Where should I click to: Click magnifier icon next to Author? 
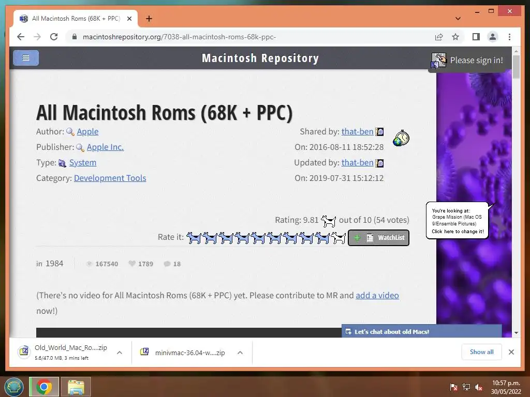(70, 132)
